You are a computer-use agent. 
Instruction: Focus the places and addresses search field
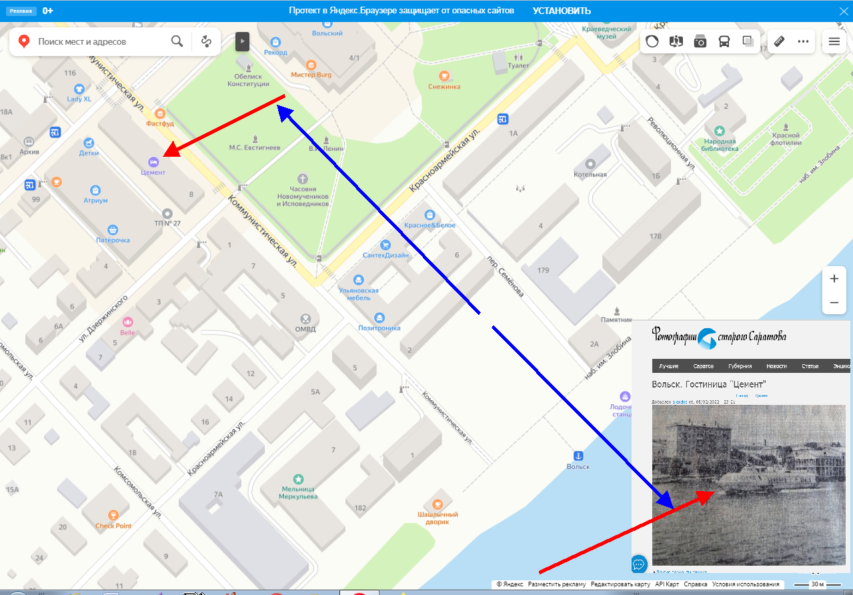(100, 41)
